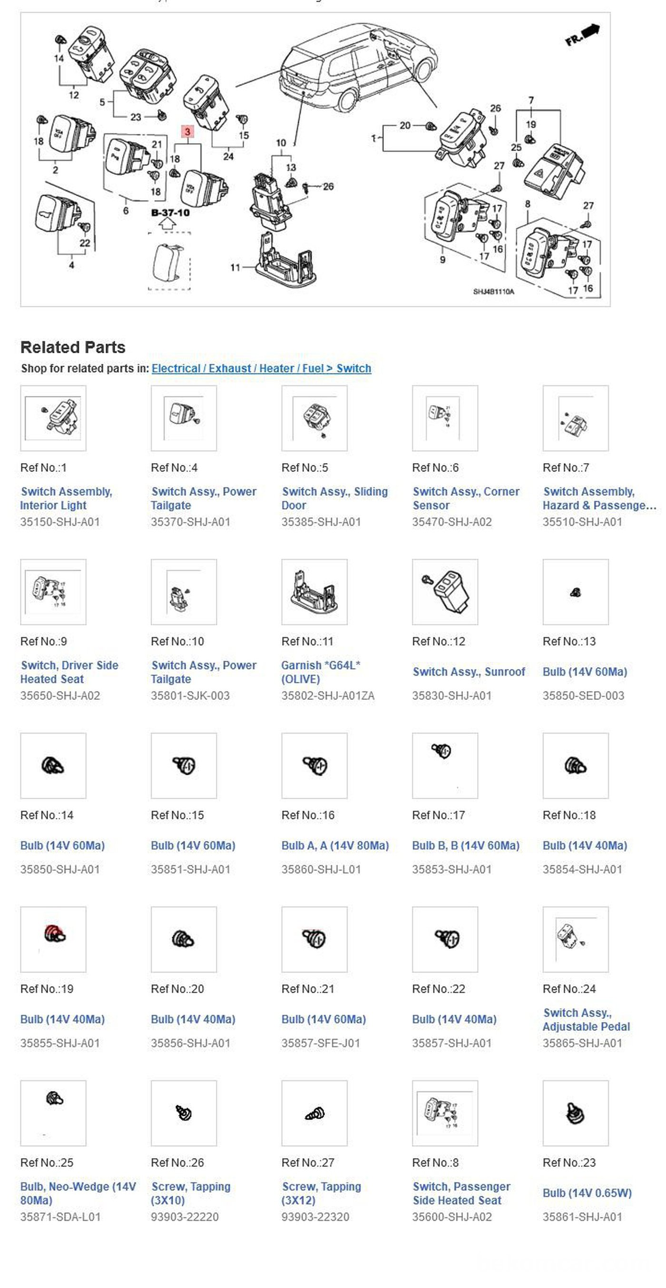The width and height of the screenshot is (666, 1288).
Task: Open the Bulb A, A (14V 80Ma) link
Action: click(x=335, y=845)
